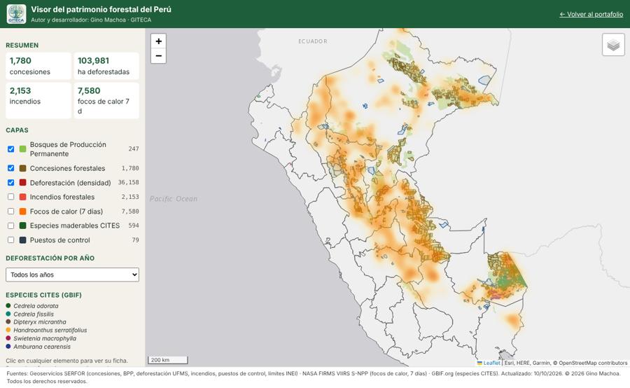Click the RESUMEN section heading

pyautogui.click(x=22, y=46)
